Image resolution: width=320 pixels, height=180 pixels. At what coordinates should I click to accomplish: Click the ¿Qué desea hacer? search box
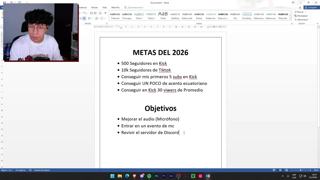point(134,7)
